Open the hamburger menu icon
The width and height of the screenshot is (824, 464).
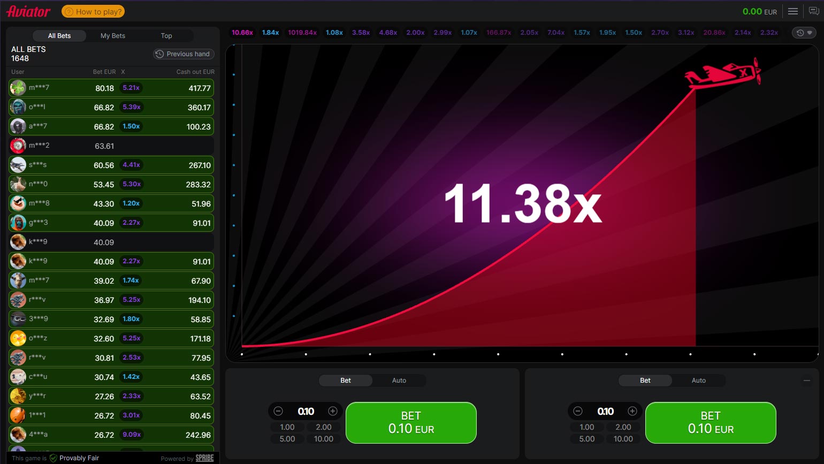(x=793, y=11)
